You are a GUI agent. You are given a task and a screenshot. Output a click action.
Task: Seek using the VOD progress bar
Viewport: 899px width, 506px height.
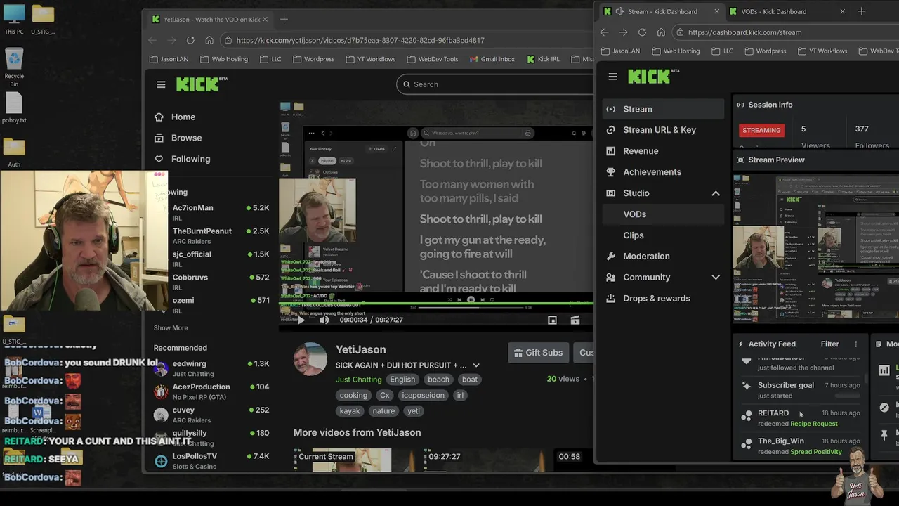436,304
